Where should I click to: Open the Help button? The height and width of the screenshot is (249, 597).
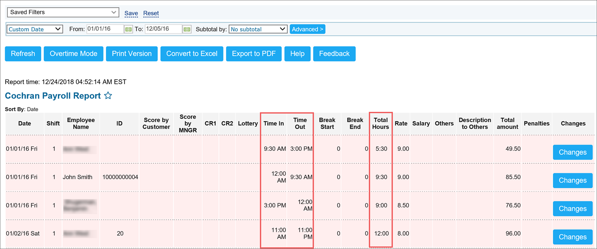(x=297, y=54)
